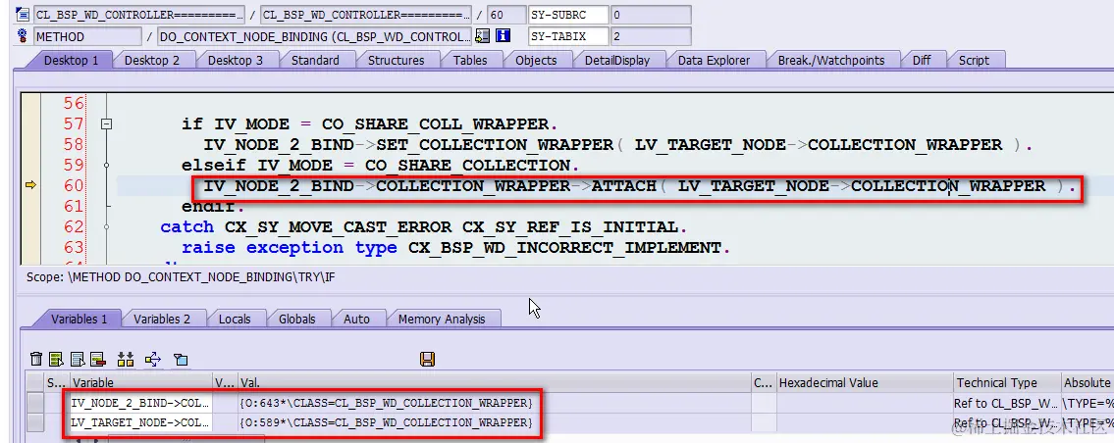Screen dimensions: 1114x443
Task: Click line number 62 in the gutter
Action: point(74,227)
